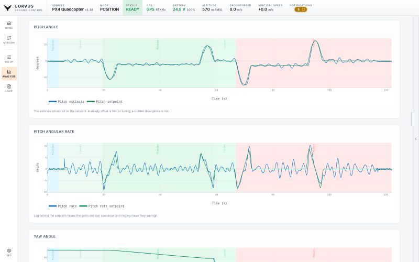Open settings gear at sidebar bottom
The height and width of the screenshot is (262, 419).
coord(9,253)
